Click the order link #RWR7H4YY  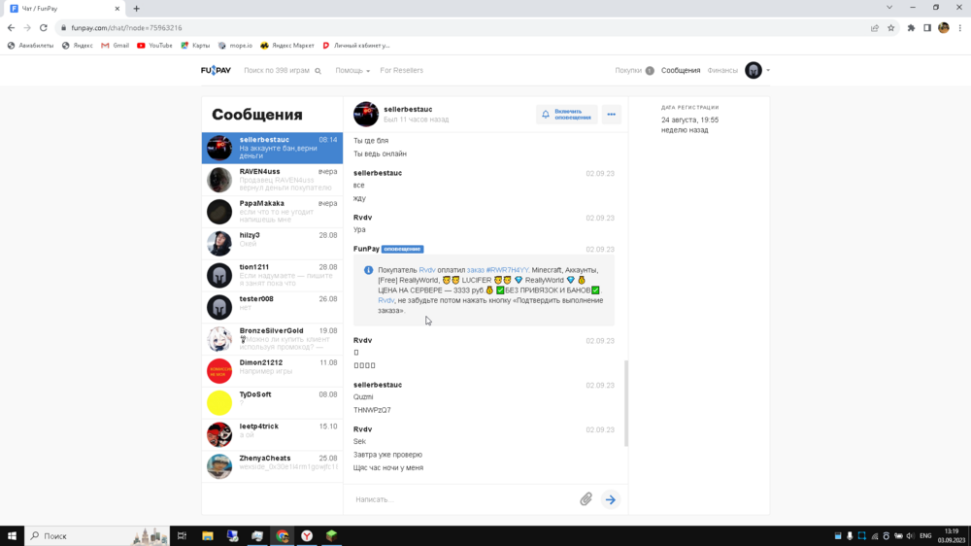(x=497, y=270)
